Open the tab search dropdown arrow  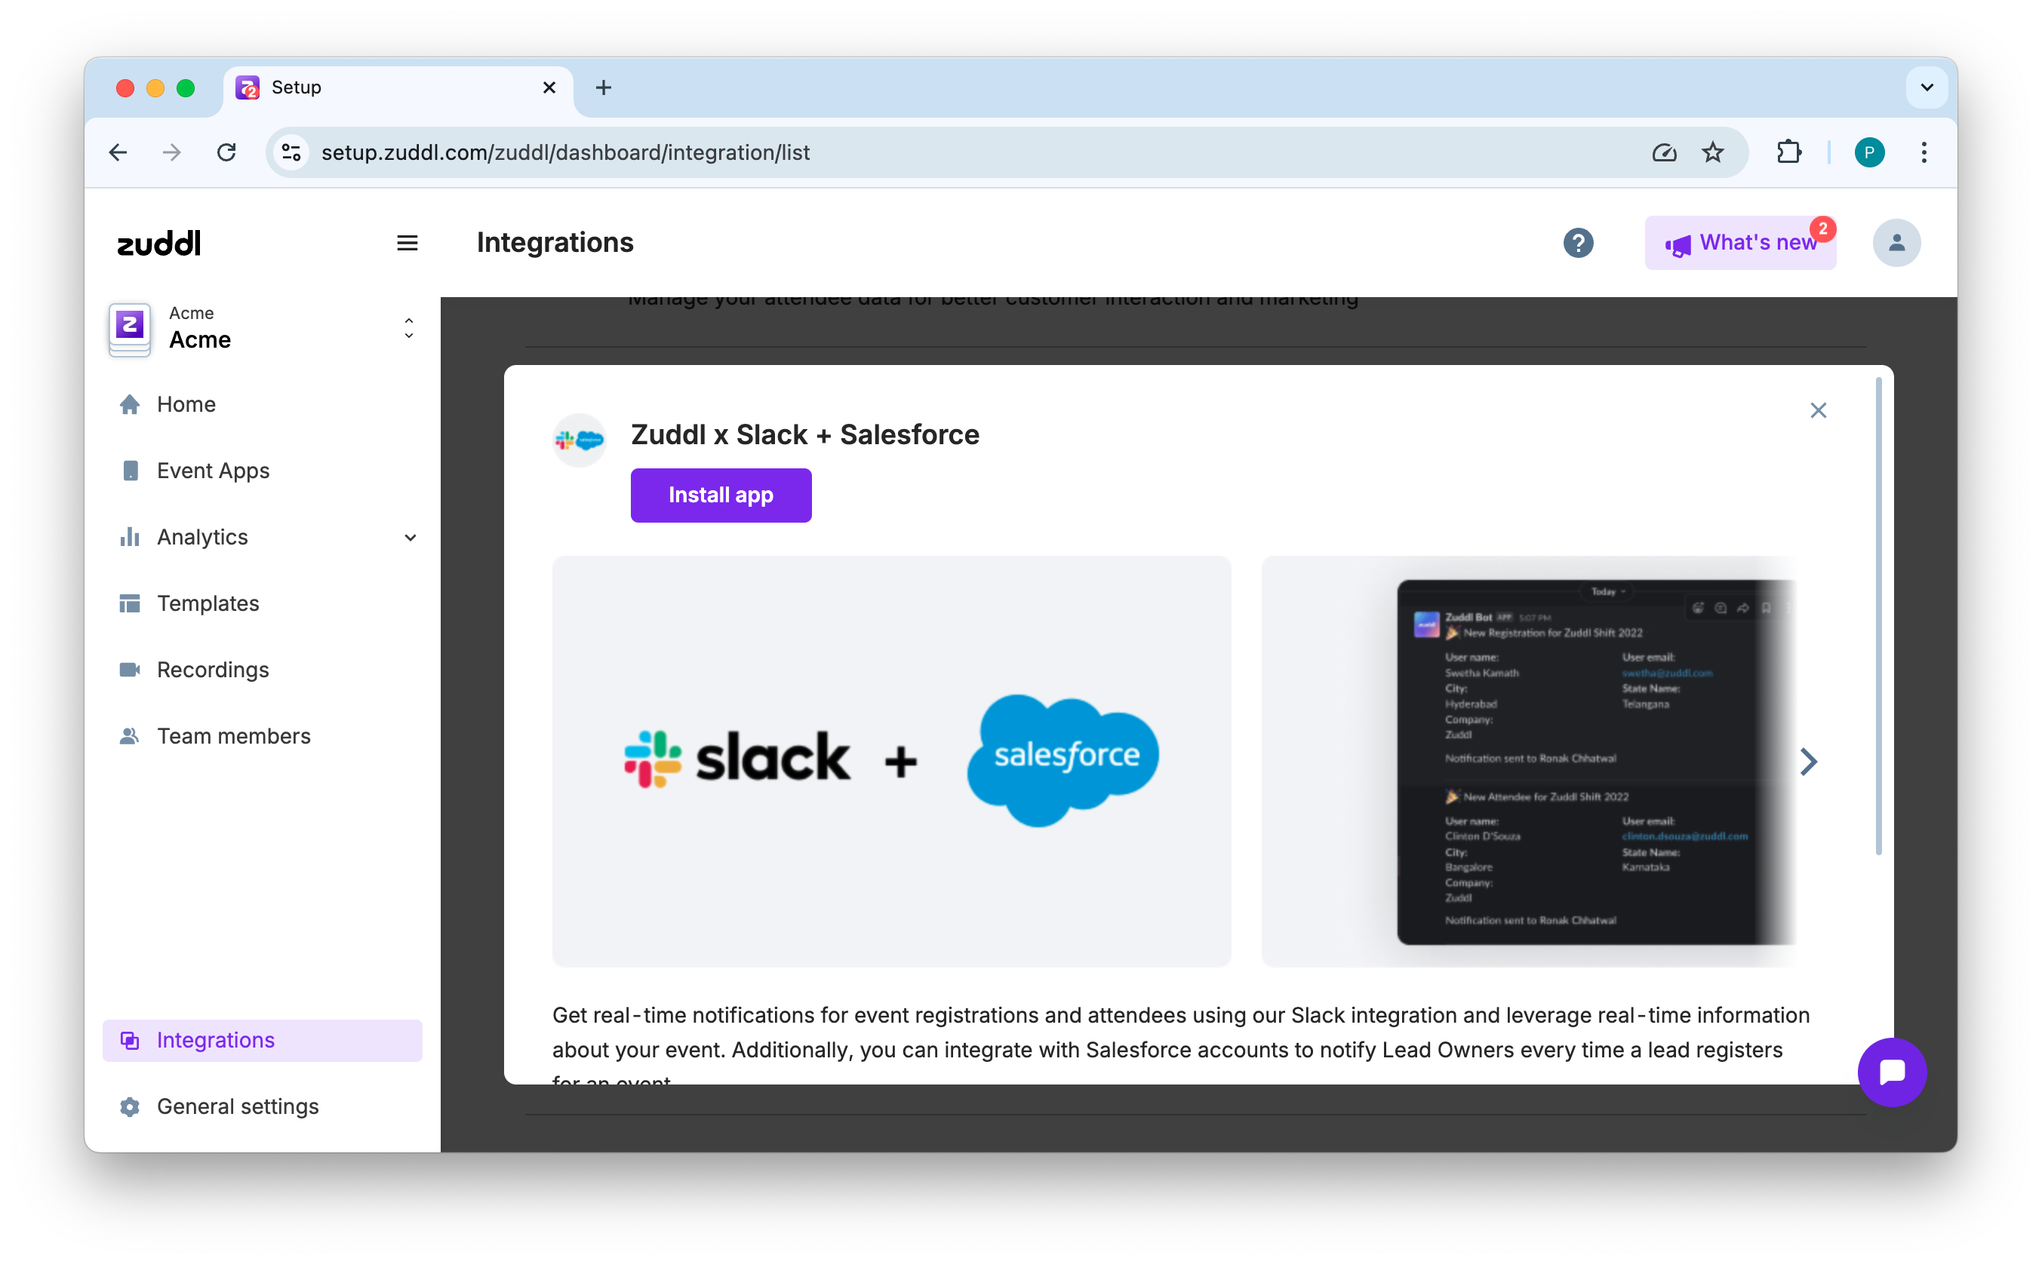point(1926,87)
